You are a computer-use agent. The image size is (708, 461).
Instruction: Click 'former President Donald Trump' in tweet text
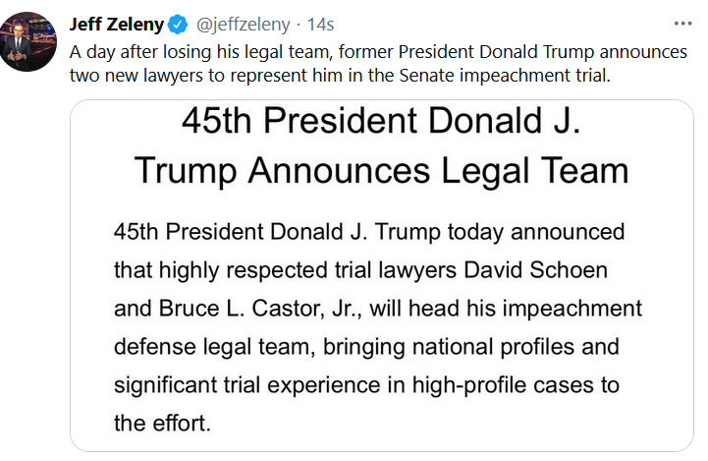(x=467, y=52)
